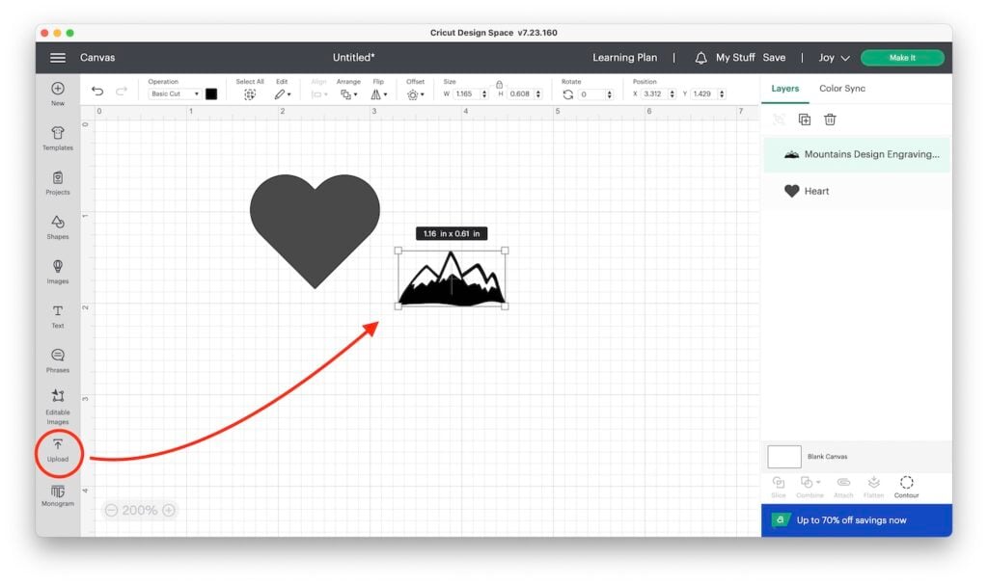Select the Heart layer

[857, 191]
